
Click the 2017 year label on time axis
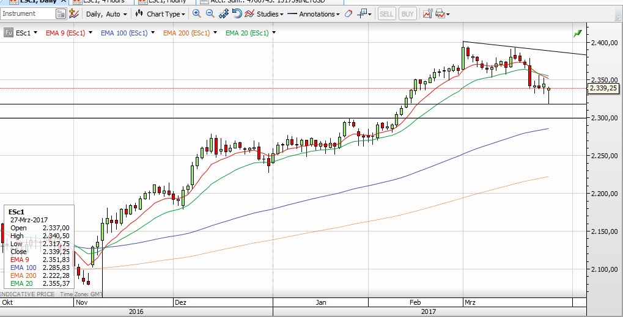[429, 312]
